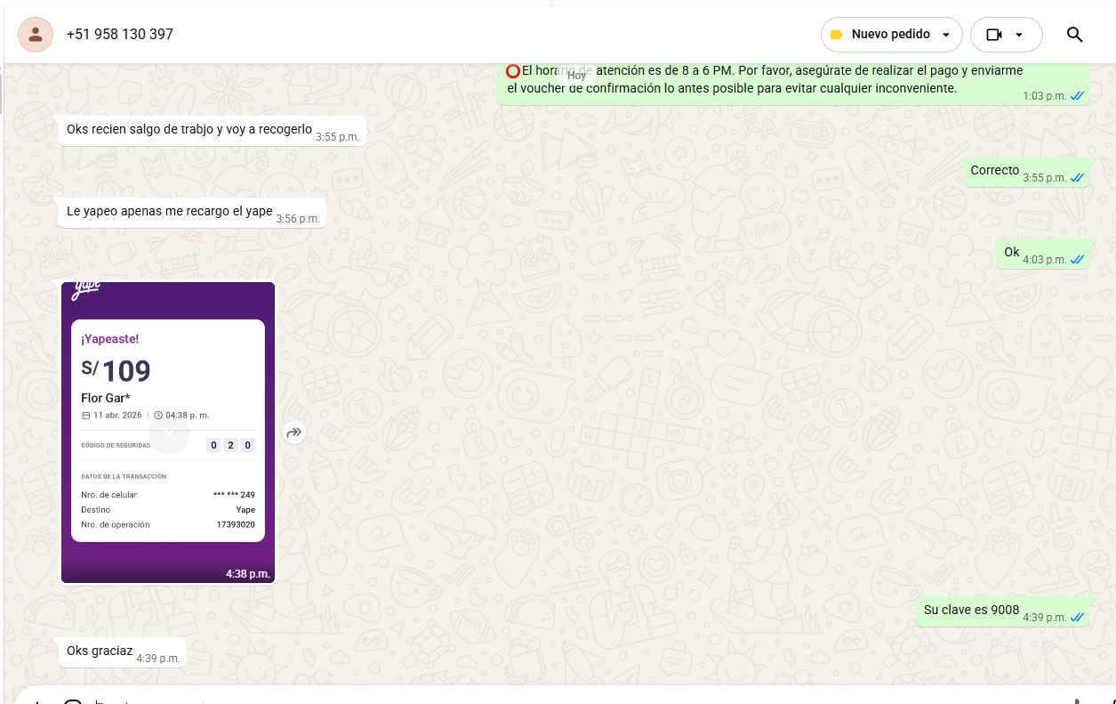Expand the call options dropdown arrow
The image size is (1116, 704).
(1019, 35)
